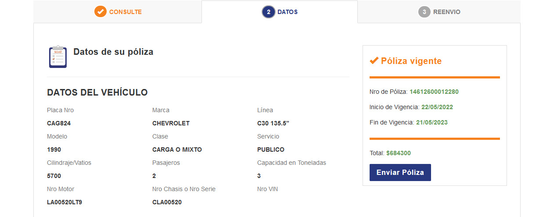Click the orange checkmark beside Póliza vigente

[374, 60]
